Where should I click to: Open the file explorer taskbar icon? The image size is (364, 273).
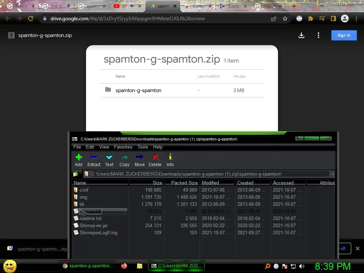(139, 266)
